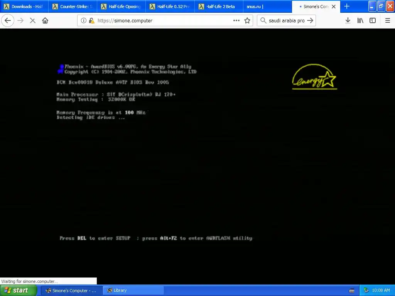Switch to the Half-Life 0.52 Pre tab
This screenshot has width=395, height=296.
click(170, 7)
